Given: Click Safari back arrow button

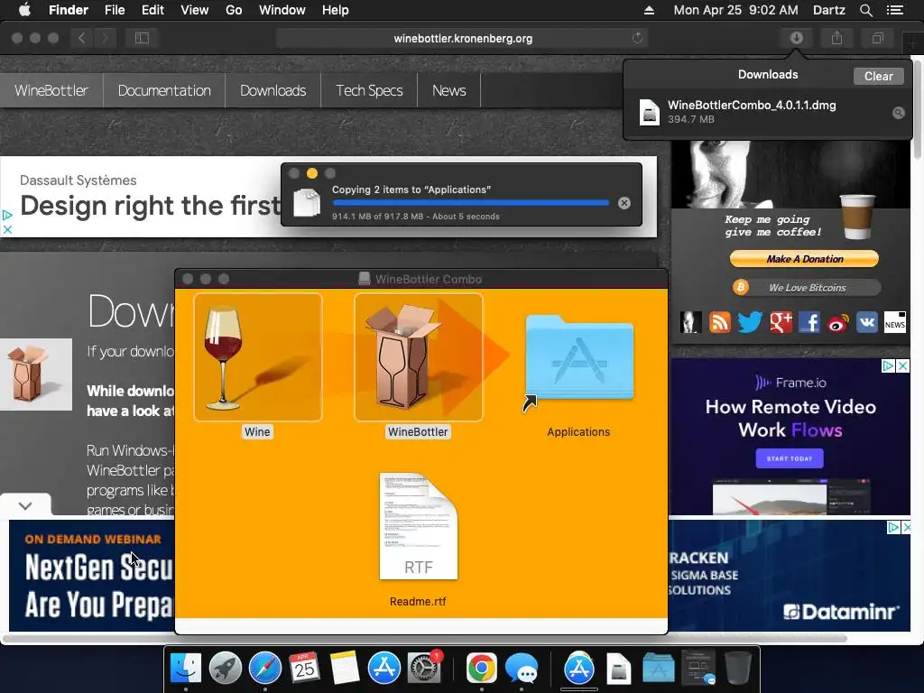Looking at the screenshot, I should point(81,38).
